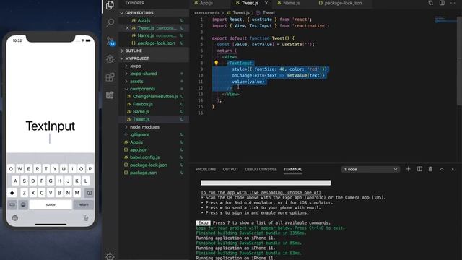Tap the emoji key on phone keyboard
Screen dimensions: 462x260
pos(23,204)
